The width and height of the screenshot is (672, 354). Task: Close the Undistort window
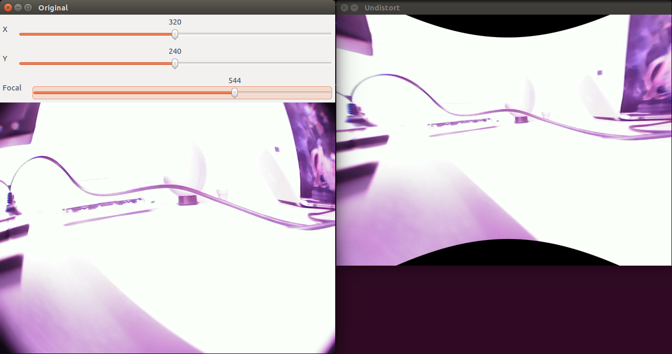click(345, 8)
